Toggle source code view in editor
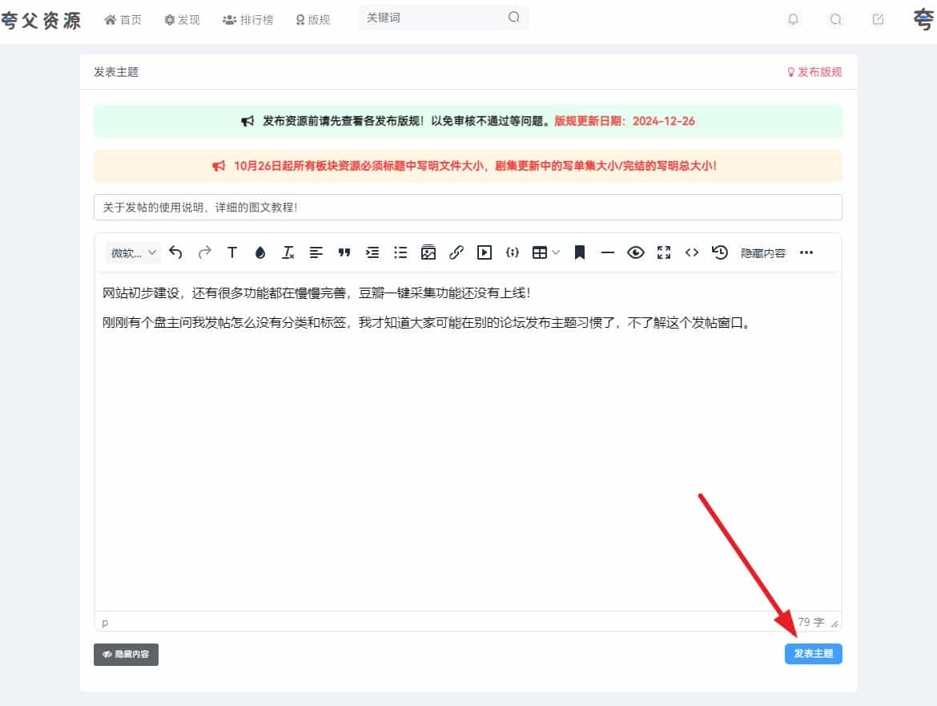 pos(692,252)
